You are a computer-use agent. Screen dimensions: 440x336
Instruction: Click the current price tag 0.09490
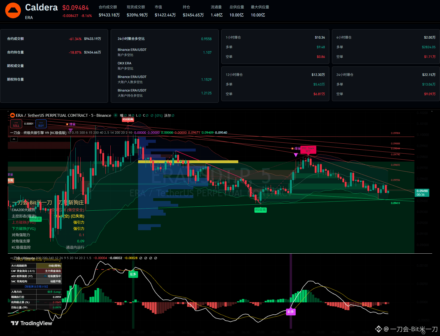click(x=422, y=193)
